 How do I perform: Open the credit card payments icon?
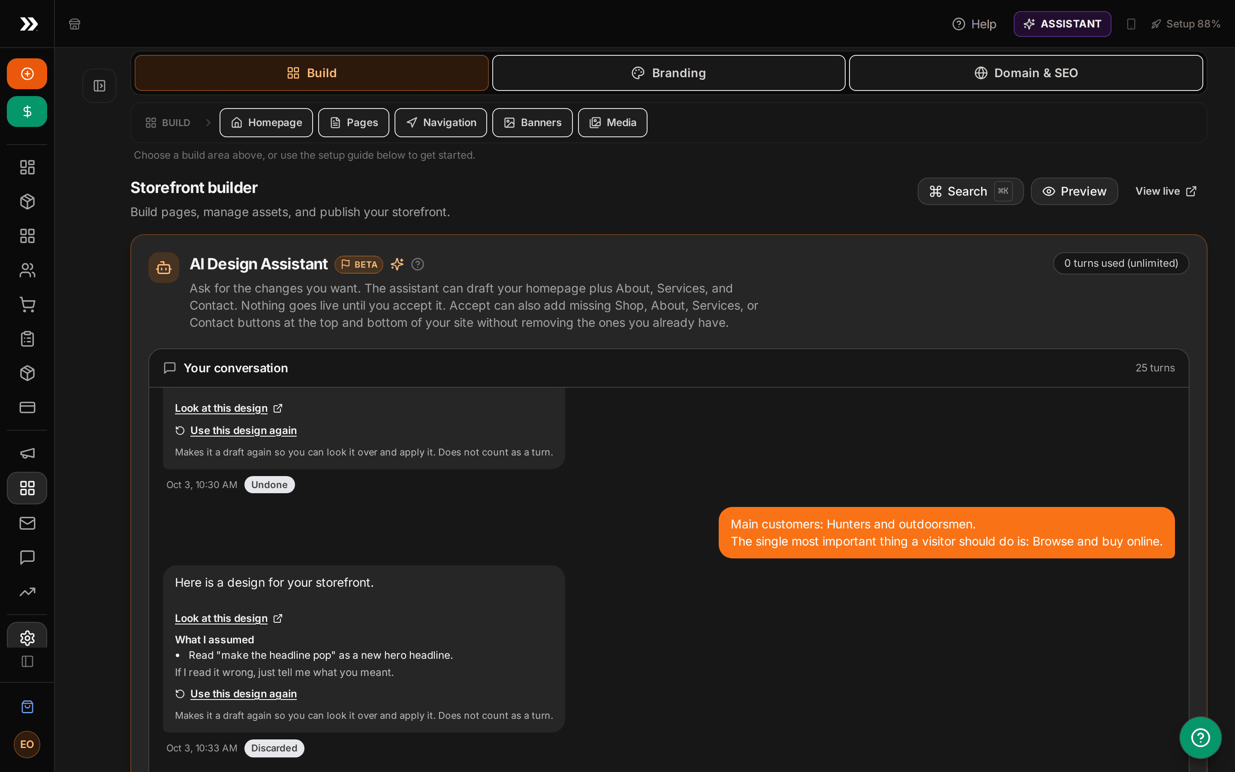[27, 407]
